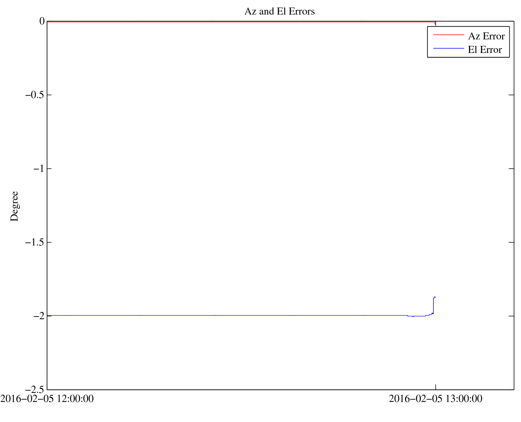This screenshot has height=422, width=521.
Task: Select the 'El Error' legend label
Action: tap(485, 50)
